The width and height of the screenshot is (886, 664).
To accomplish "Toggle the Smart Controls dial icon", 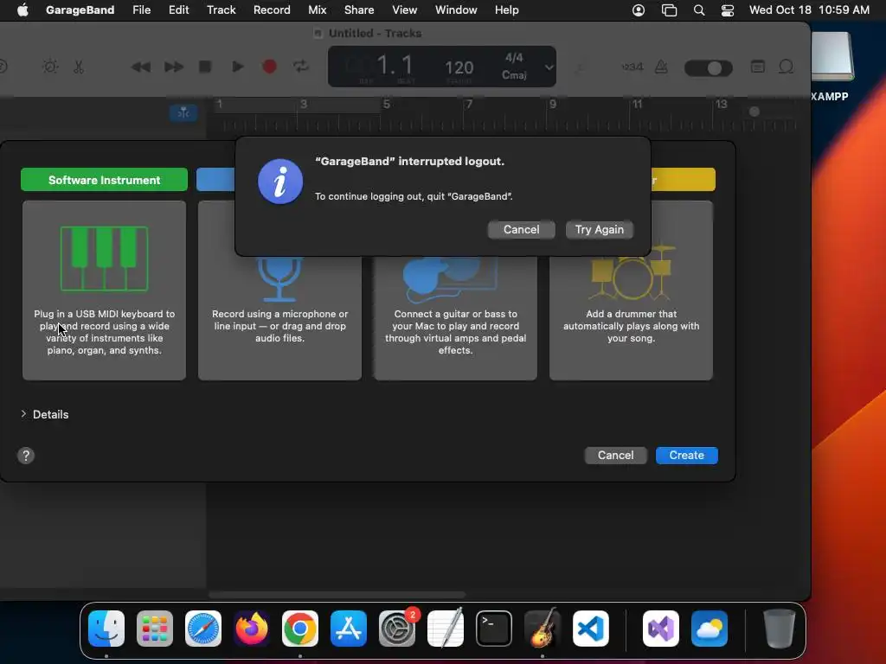I will 50,67.
